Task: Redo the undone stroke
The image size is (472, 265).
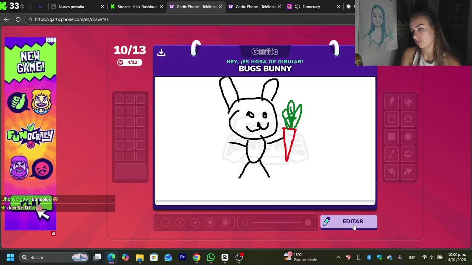Action: [408, 172]
